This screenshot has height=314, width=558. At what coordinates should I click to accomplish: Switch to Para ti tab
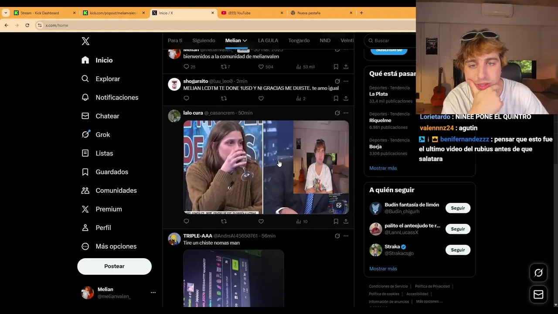pyautogui.click(x=175, y=41)
